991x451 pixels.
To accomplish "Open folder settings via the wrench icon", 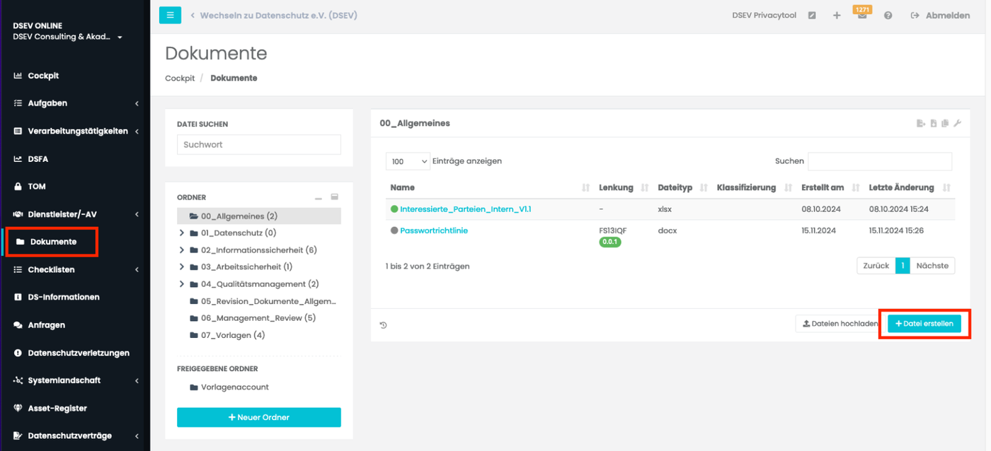I will pos(957,124).
